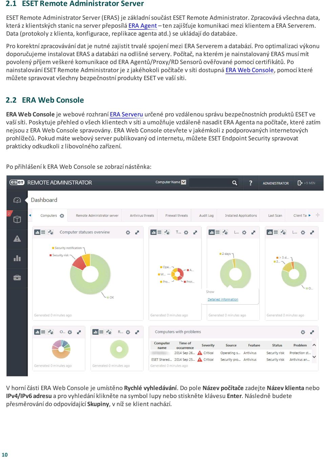This screenshot has height=459, width=325.
Task: Select the Antivirus threats tab
Action: coord(142,215)
